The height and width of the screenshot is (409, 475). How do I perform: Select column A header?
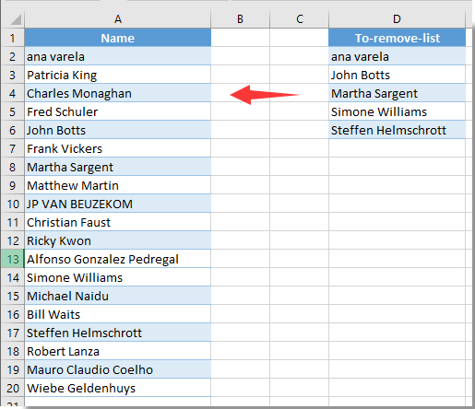point(118,19)
